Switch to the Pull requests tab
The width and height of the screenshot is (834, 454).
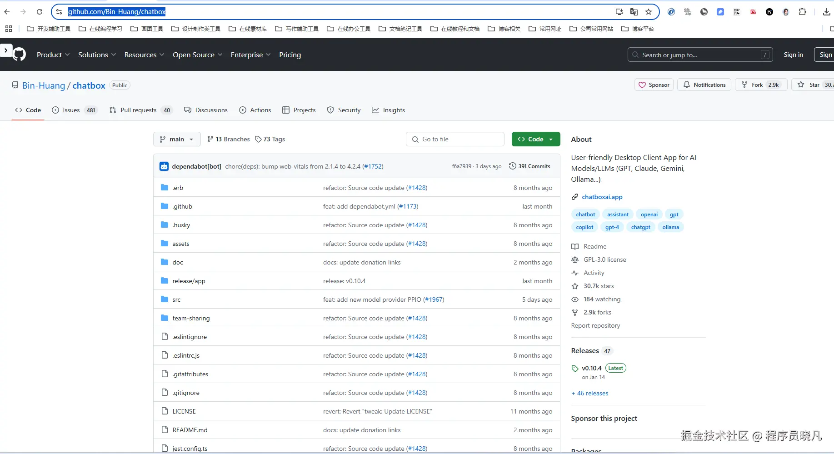click(x=141, y=110)
